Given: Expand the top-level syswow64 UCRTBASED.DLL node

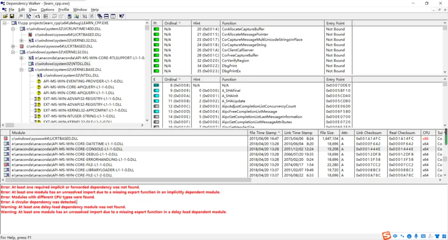Looking at the screenshot, I should (13, 46).
